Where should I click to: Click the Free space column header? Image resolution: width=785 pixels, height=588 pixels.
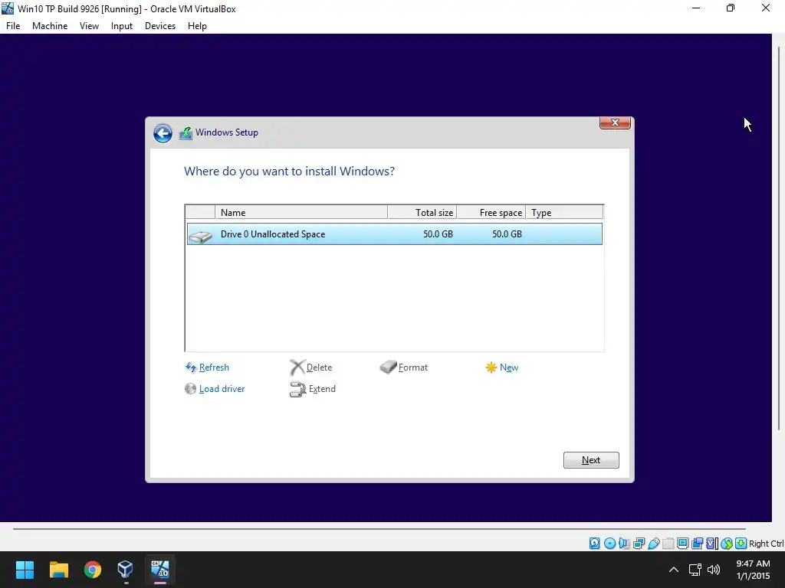(491, 213)
